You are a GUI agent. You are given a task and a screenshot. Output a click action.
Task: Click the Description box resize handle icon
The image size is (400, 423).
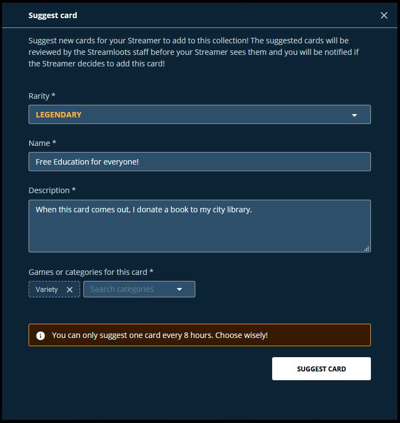click(x=367, y=249)
